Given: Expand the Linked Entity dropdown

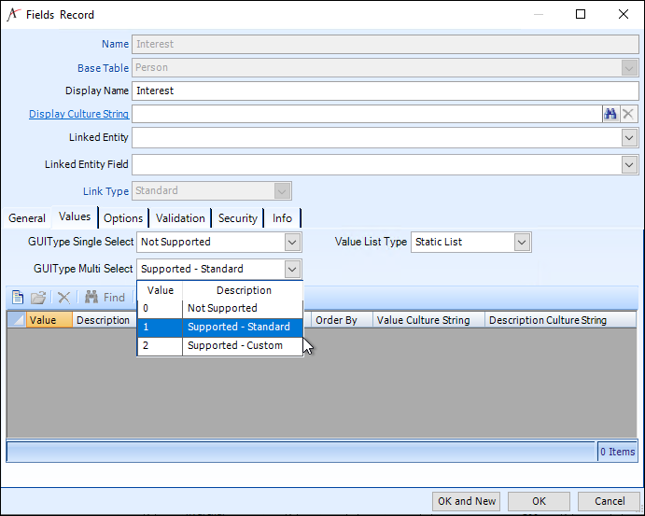Looking at the screenshot, I should 628,138.
